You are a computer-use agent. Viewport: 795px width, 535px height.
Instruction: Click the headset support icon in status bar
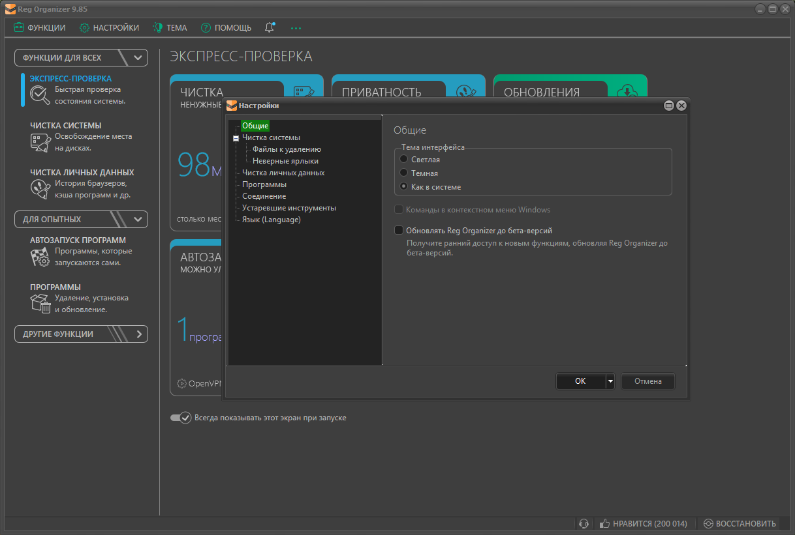click(584, 523)
